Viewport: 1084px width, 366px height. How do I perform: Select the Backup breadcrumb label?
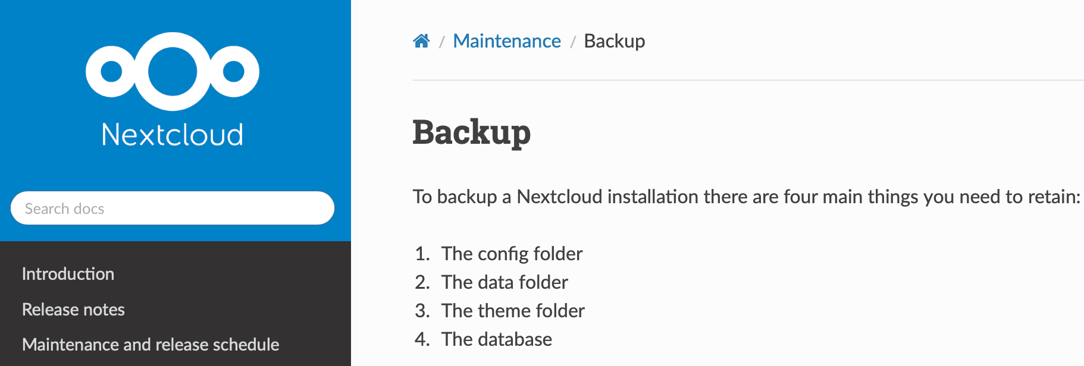[x=615, y=41]
